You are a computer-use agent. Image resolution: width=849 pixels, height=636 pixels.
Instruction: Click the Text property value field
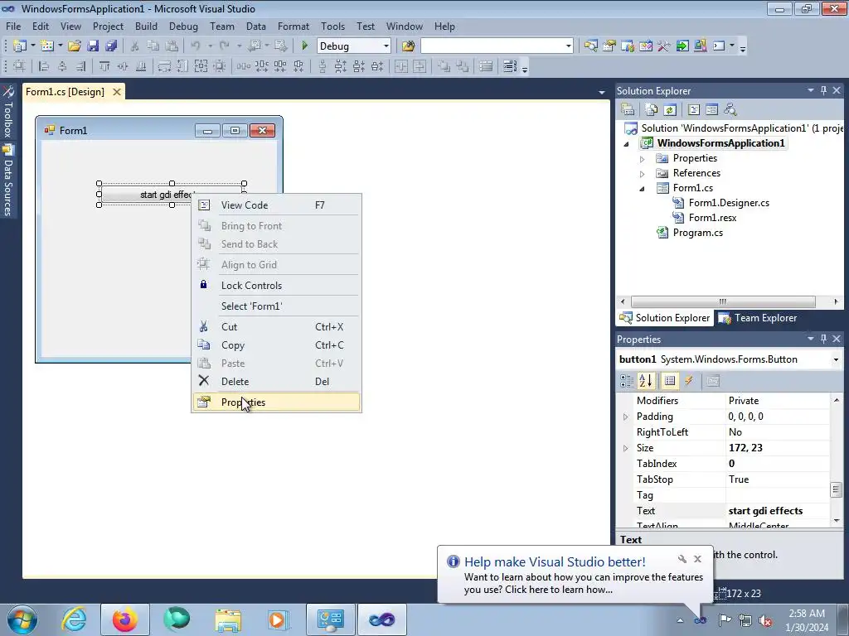point(777,510)
